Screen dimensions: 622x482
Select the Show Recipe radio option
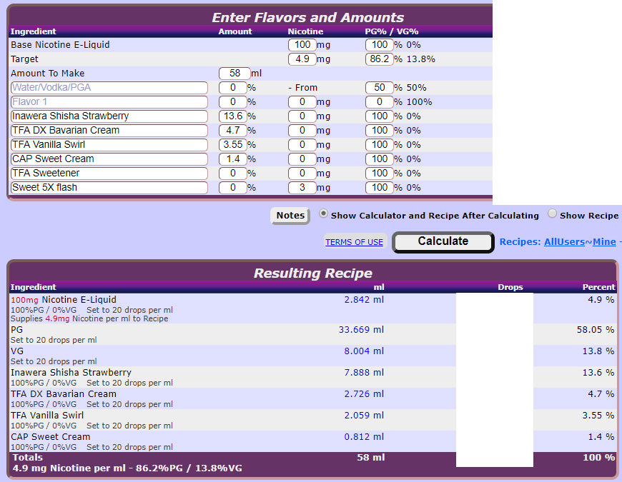[x=552, y=214]
